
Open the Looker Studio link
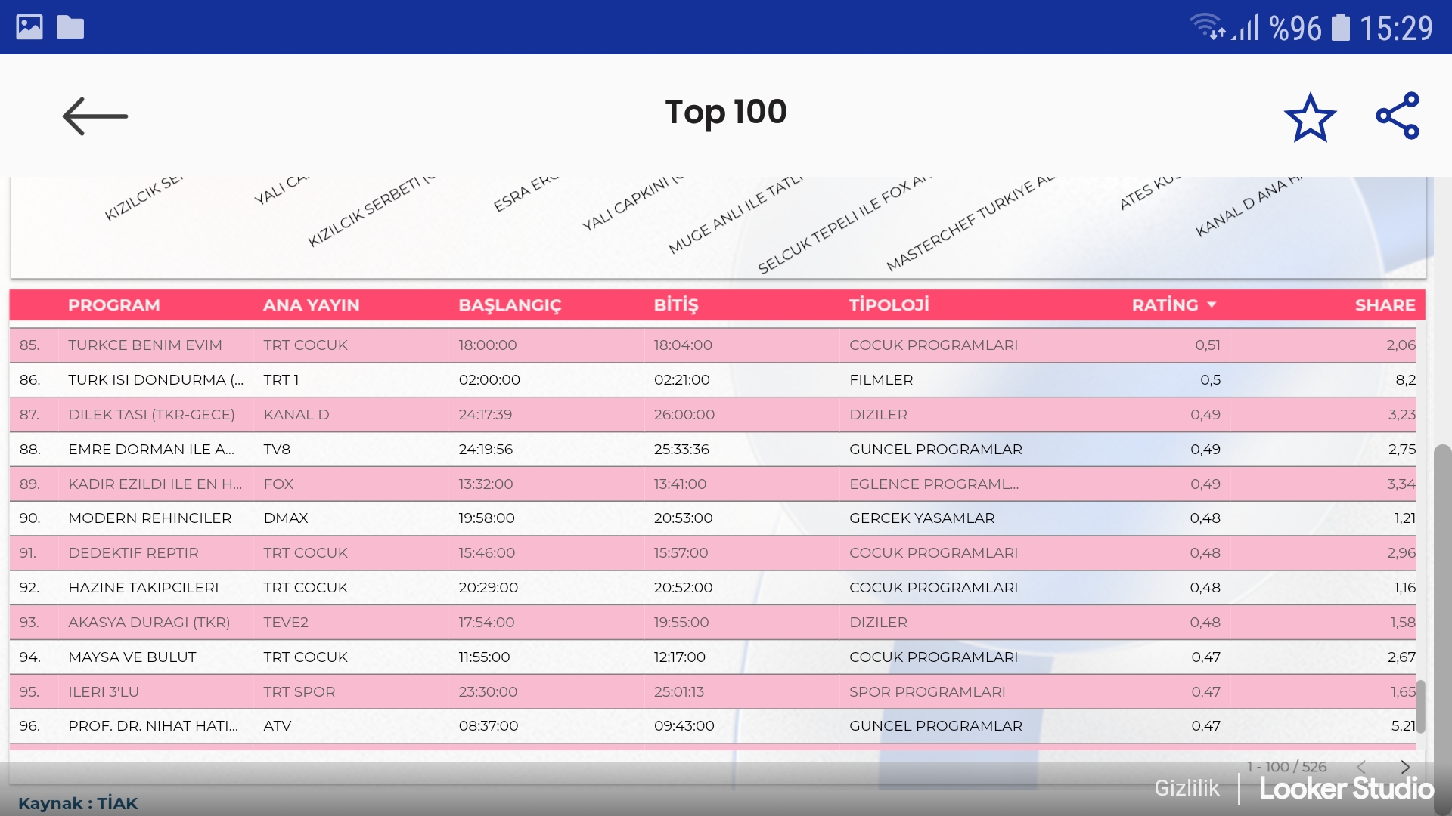[1346, 788]
